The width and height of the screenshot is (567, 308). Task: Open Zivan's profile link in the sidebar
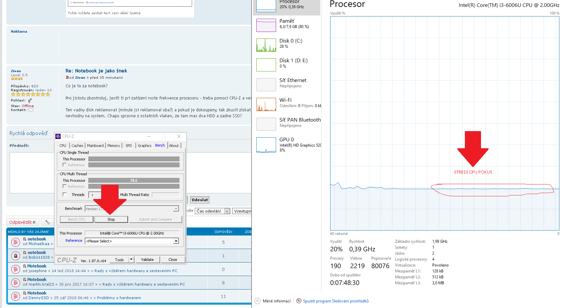pos(16,71)
